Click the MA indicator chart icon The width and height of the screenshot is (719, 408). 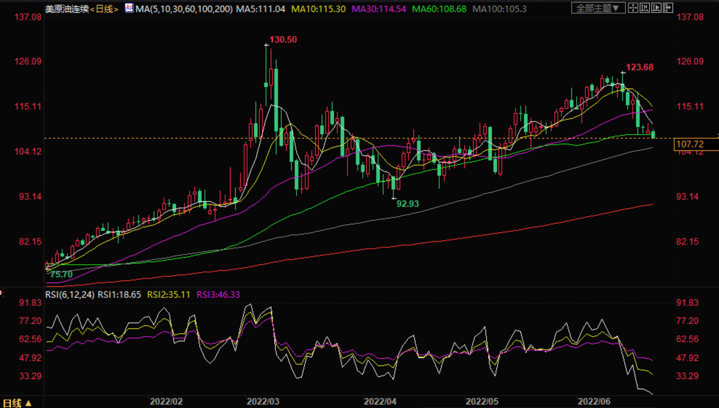pos(129,8)
